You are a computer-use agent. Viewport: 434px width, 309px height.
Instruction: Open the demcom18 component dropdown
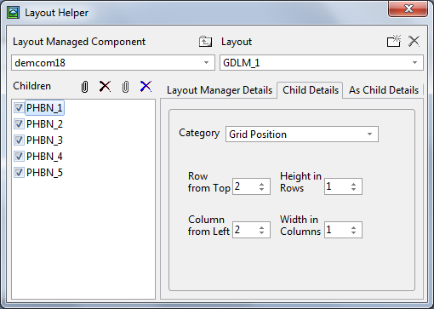tap(206, 63)
